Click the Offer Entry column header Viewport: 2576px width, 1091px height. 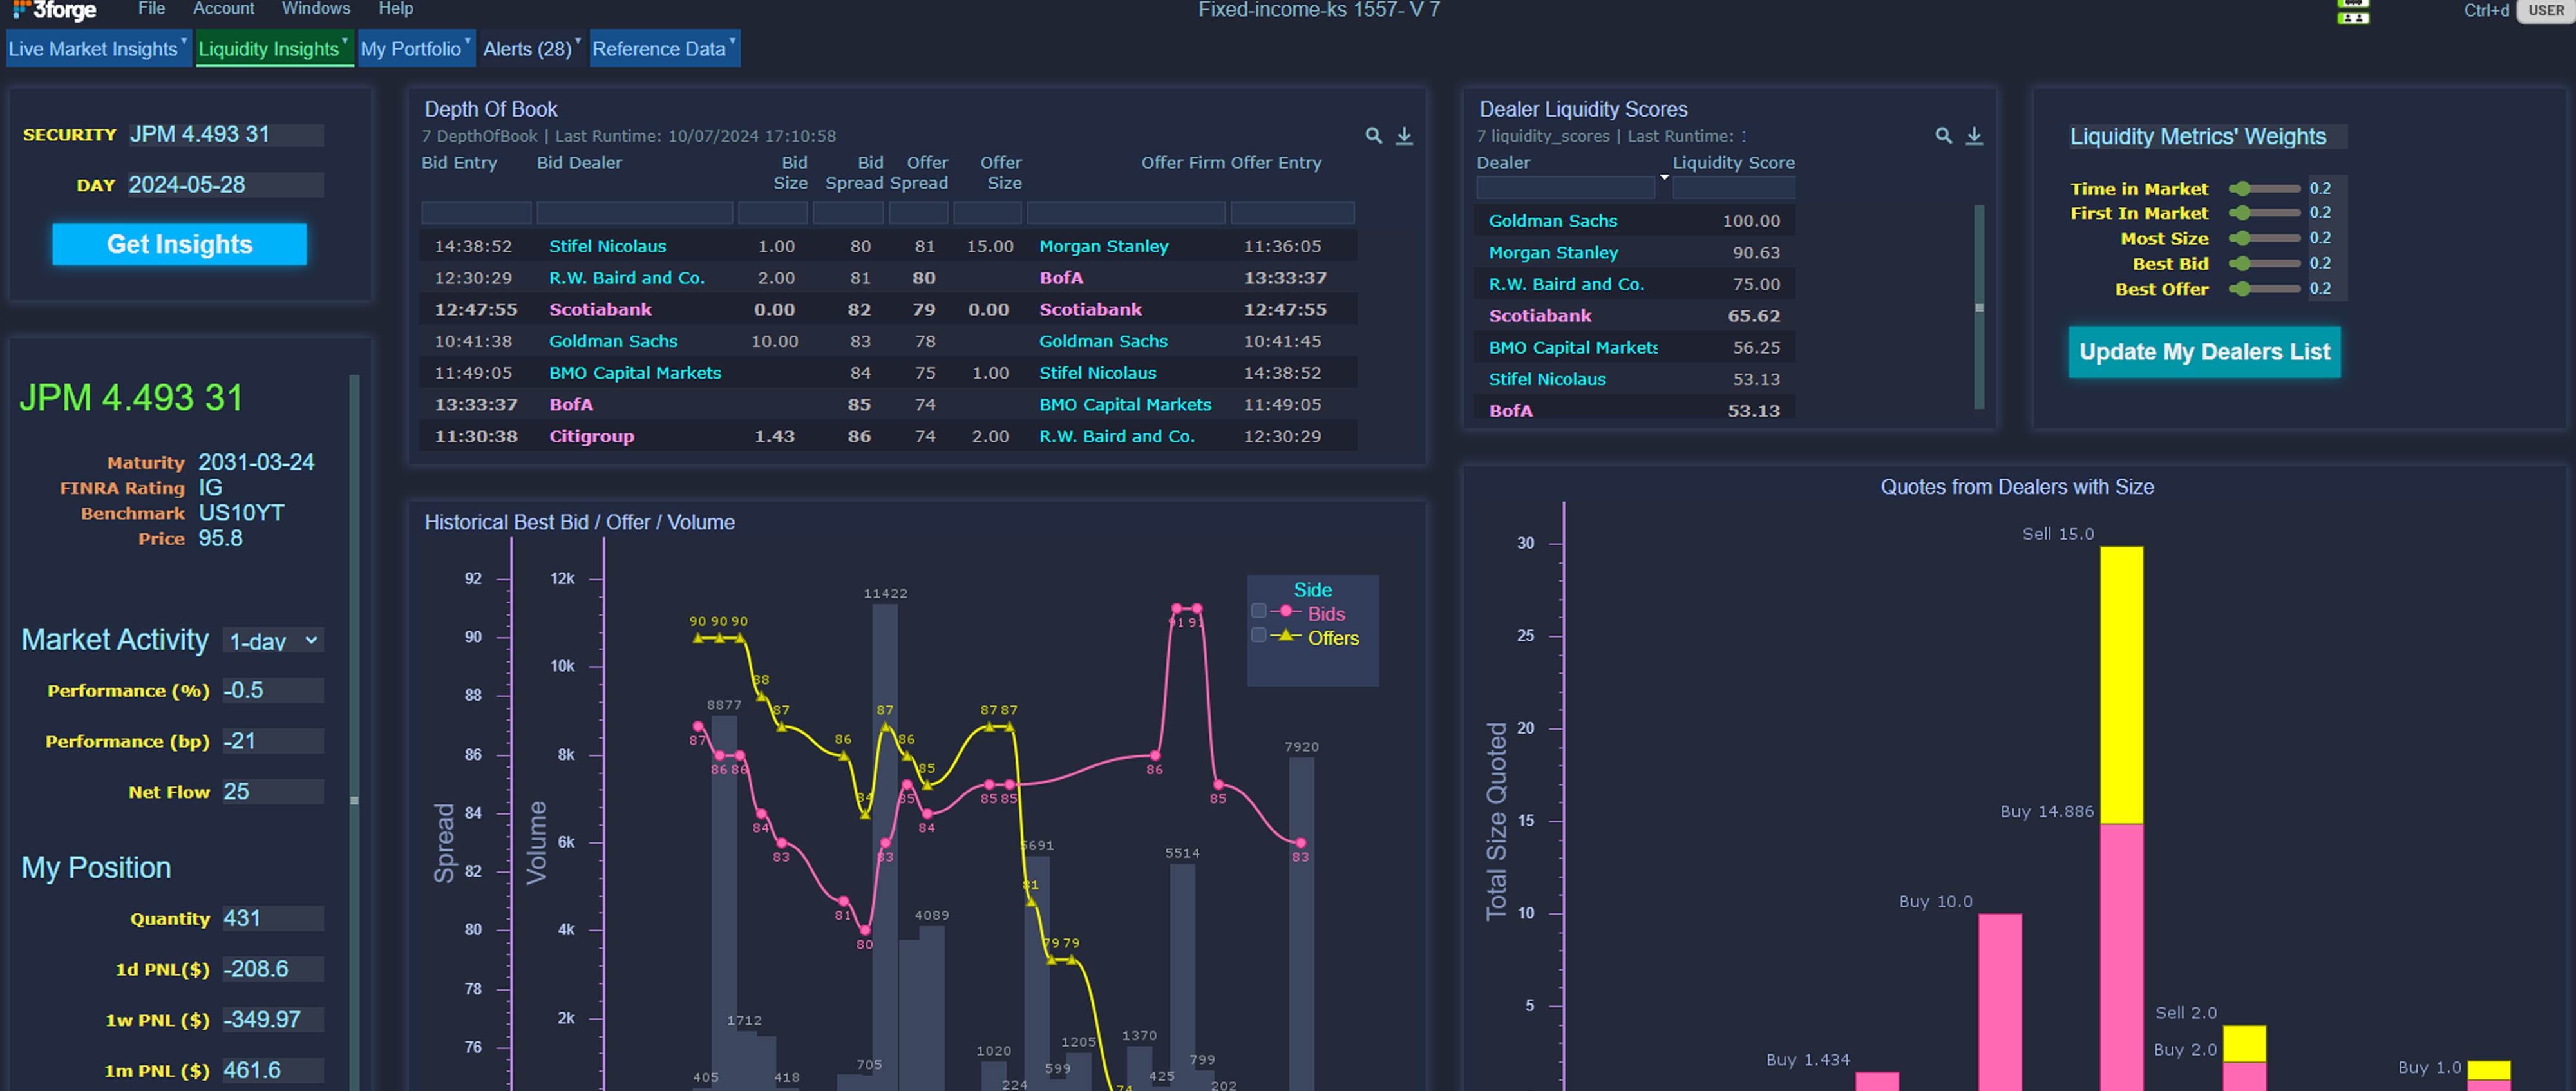1276,163
